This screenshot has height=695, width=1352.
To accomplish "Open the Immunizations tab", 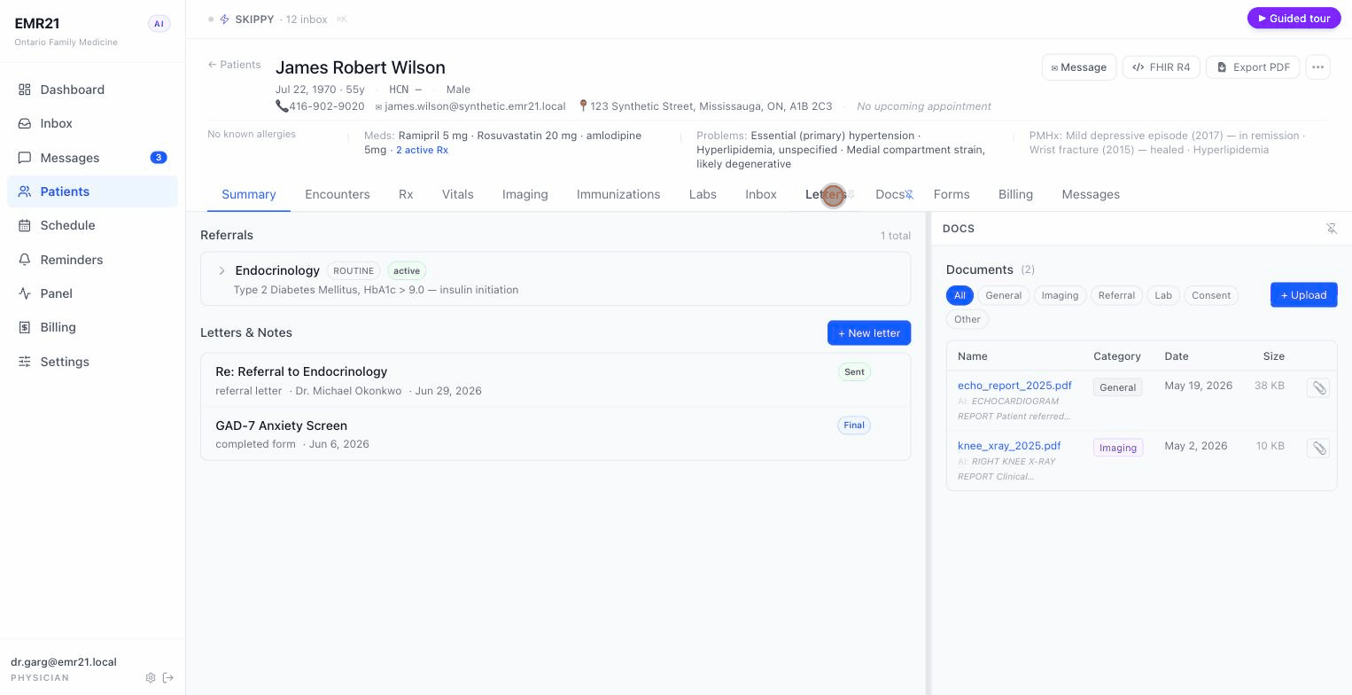I will [618, 194].
